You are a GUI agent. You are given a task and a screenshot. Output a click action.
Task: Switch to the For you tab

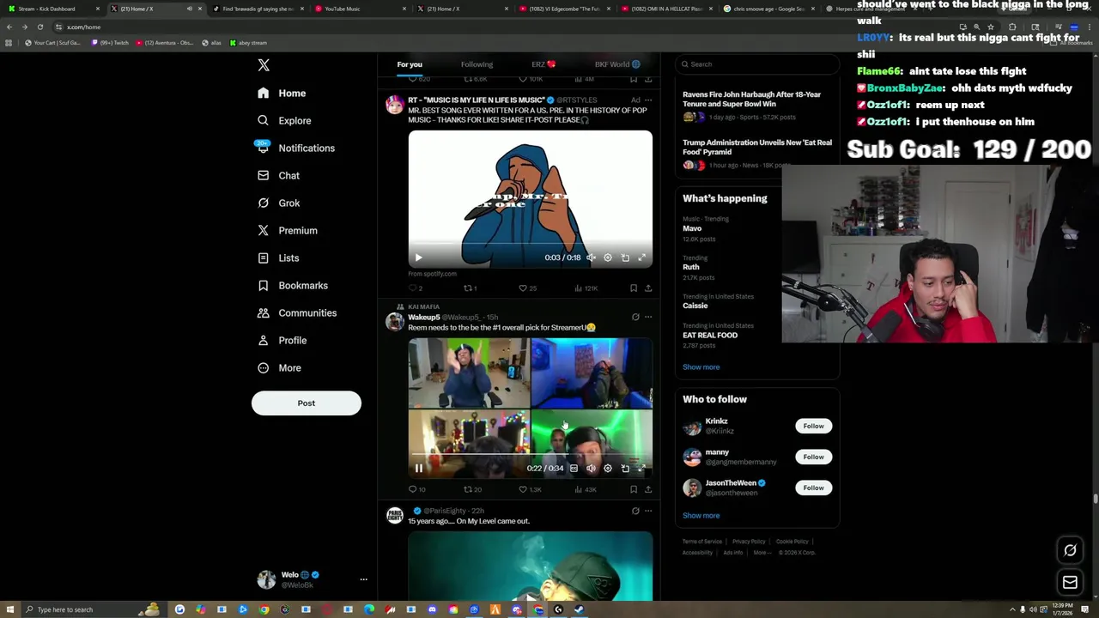click(410, 64)
